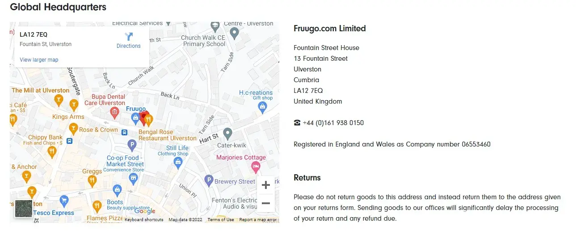Select the Bupa Dental Care map marker

pos(114,111)
